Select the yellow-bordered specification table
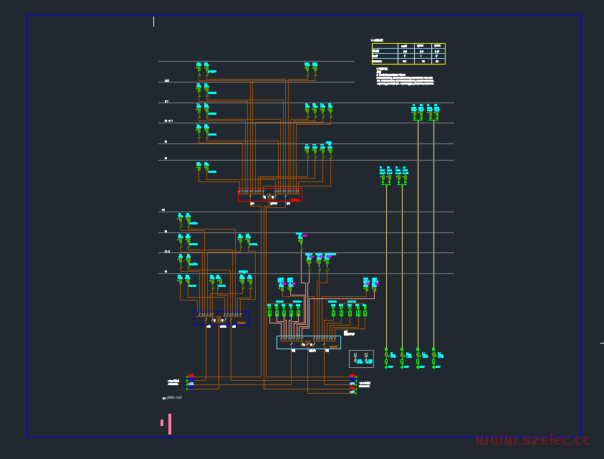This screenshot has height=459, width=604. point(408,54)
